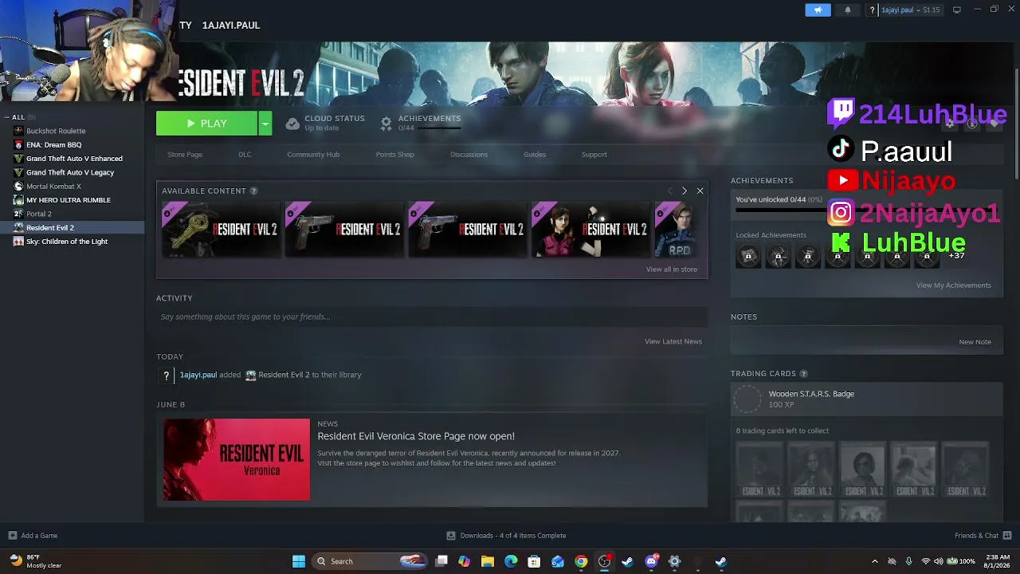Open the Store Page tab
The width and height of the screenshot is (1020, 574).
tap(185, 155)
